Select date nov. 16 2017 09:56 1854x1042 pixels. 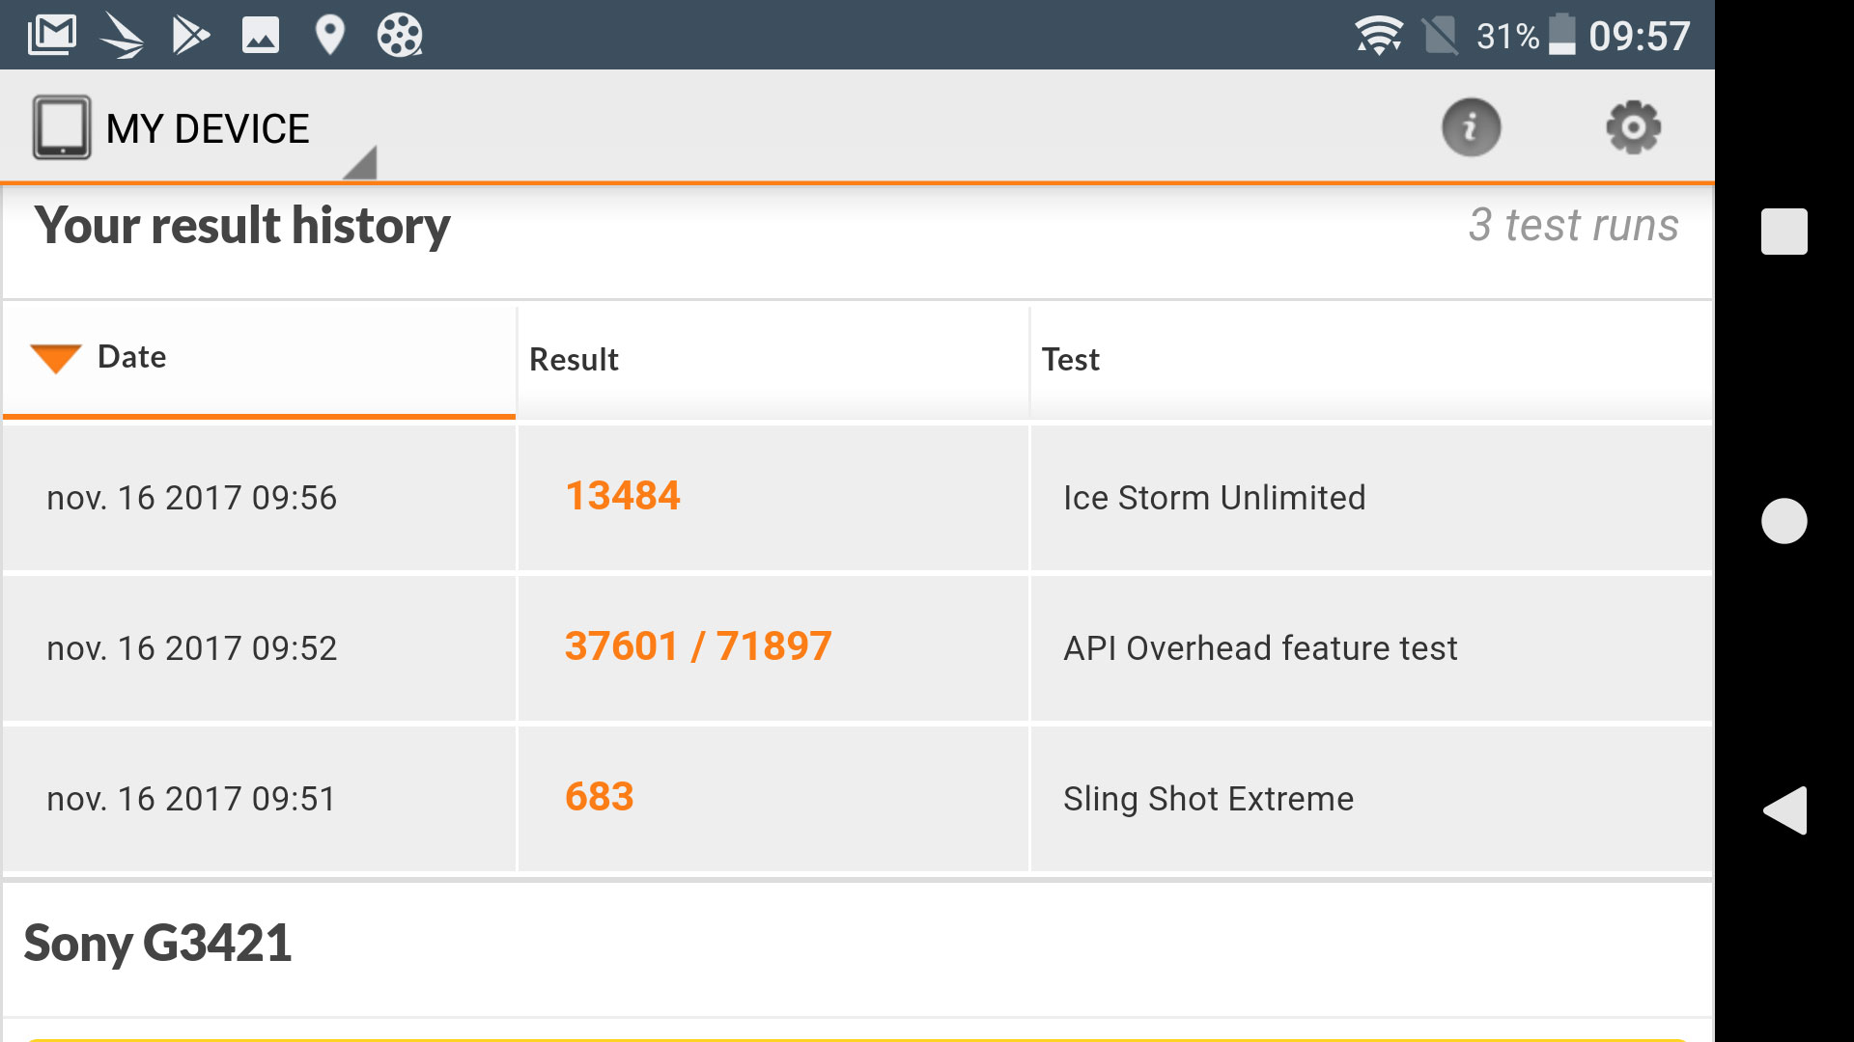pos(191,498)
